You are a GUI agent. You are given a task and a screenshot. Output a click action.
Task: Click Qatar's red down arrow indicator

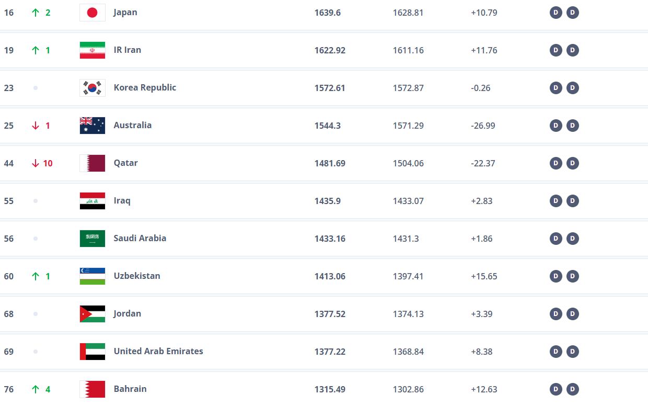click(36, 163)
